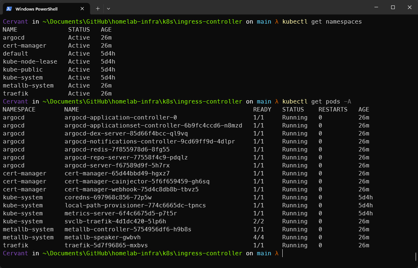
Task: Maximize the terminal window
Action: click(x=393, y=7)
